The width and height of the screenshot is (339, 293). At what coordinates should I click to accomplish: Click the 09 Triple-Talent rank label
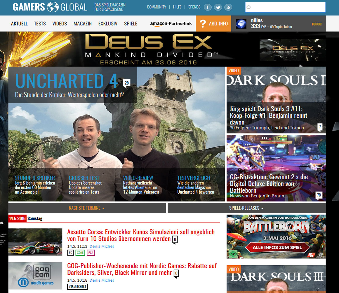point(281,27)
